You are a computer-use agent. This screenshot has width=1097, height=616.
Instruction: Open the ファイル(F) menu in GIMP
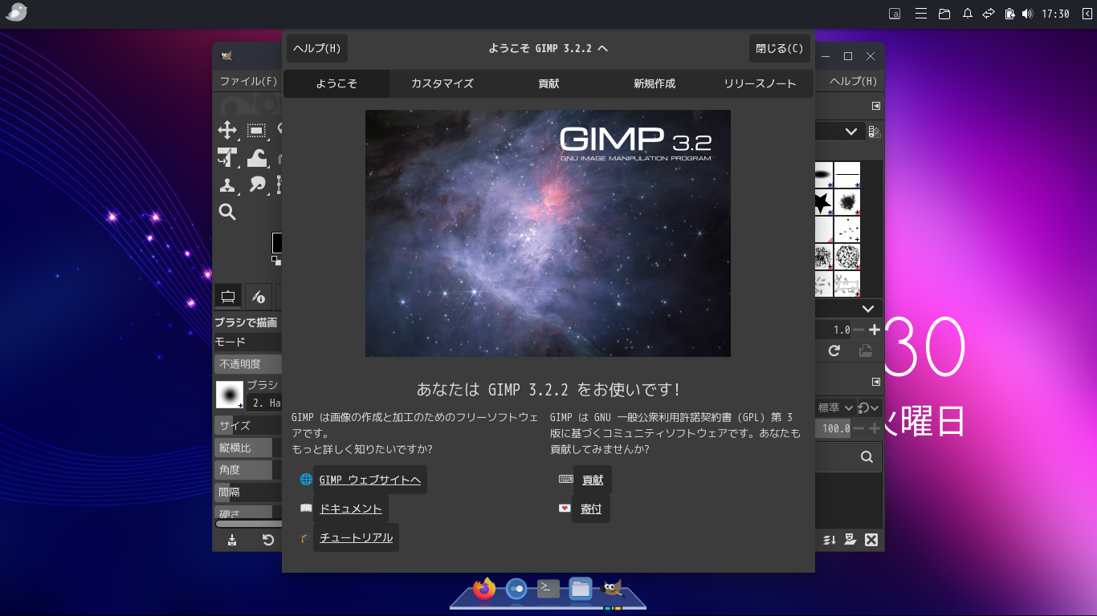click(248, 81)
